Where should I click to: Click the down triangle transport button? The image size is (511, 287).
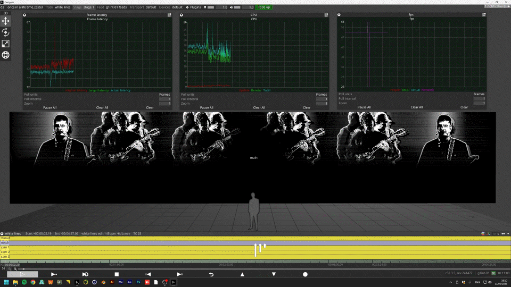(x=274, y=274)
